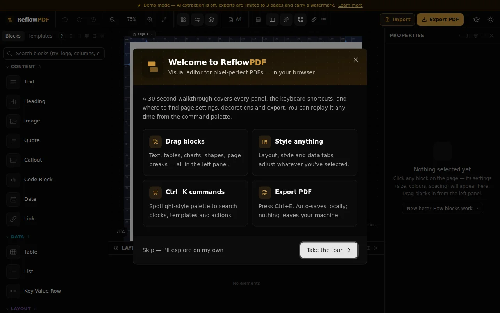Open the Page 1 dropdown
The width and height of the screenshot is (500, 313).
[143, 34]
